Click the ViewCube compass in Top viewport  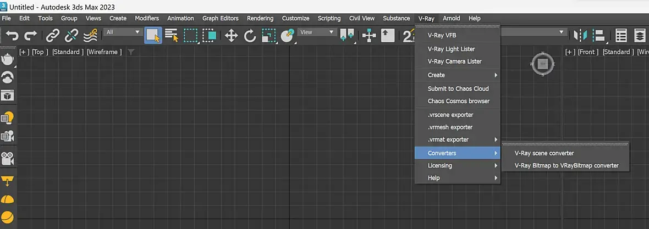pyautogui.click(x=543, y=64)
